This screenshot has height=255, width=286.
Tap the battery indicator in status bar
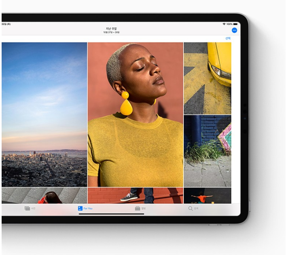235,24
